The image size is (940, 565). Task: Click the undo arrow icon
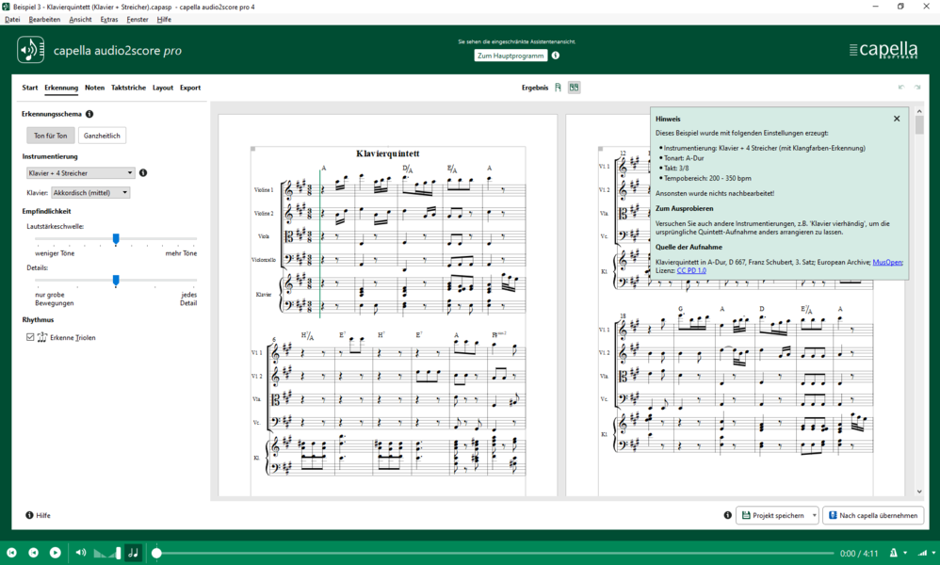point(901,88)
